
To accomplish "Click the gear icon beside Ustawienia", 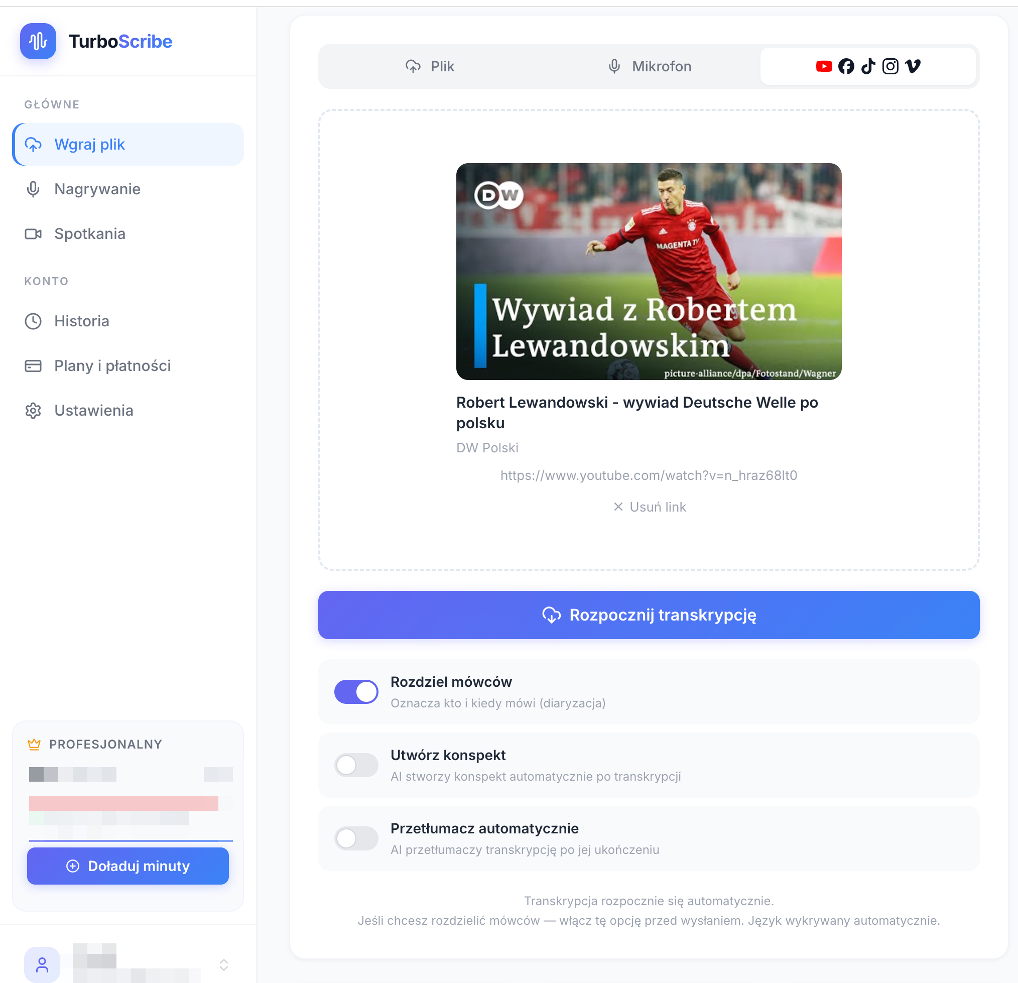I will pyautogui.click(x=33, y=411).
